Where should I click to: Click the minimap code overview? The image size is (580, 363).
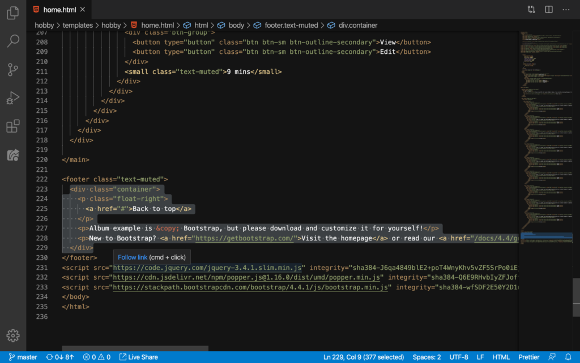coord(545,137)
